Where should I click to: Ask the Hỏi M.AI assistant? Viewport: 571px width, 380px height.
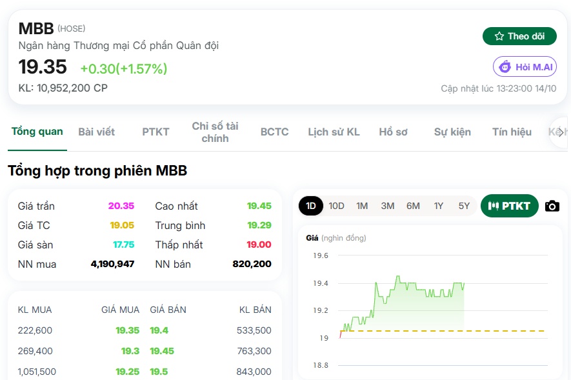click(525, 66)
